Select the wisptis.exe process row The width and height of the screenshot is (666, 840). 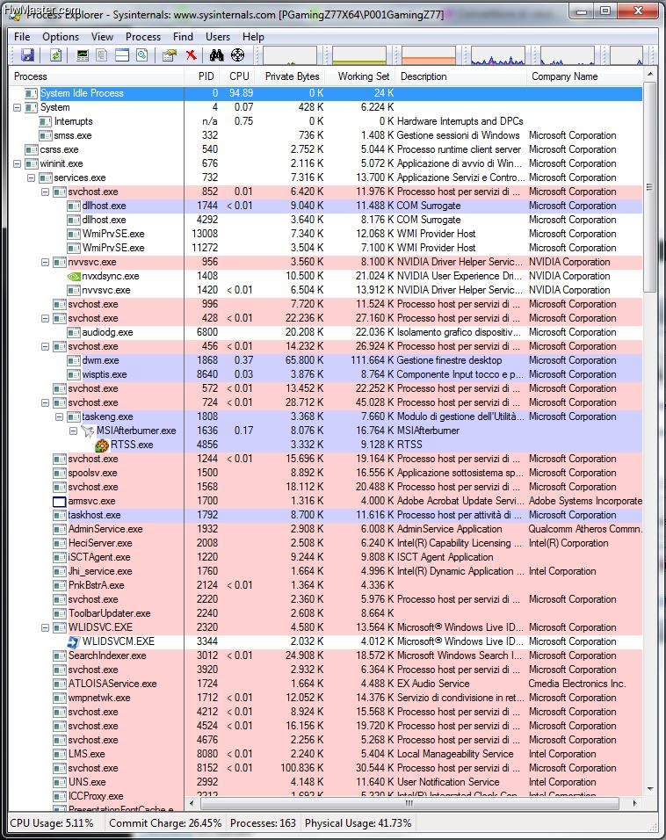pos(326,374)
